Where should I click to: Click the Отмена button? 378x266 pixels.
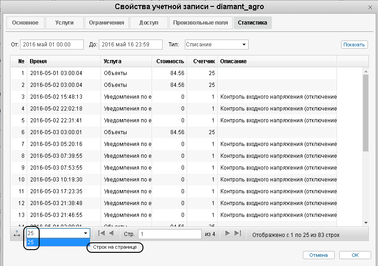point(318,255)
